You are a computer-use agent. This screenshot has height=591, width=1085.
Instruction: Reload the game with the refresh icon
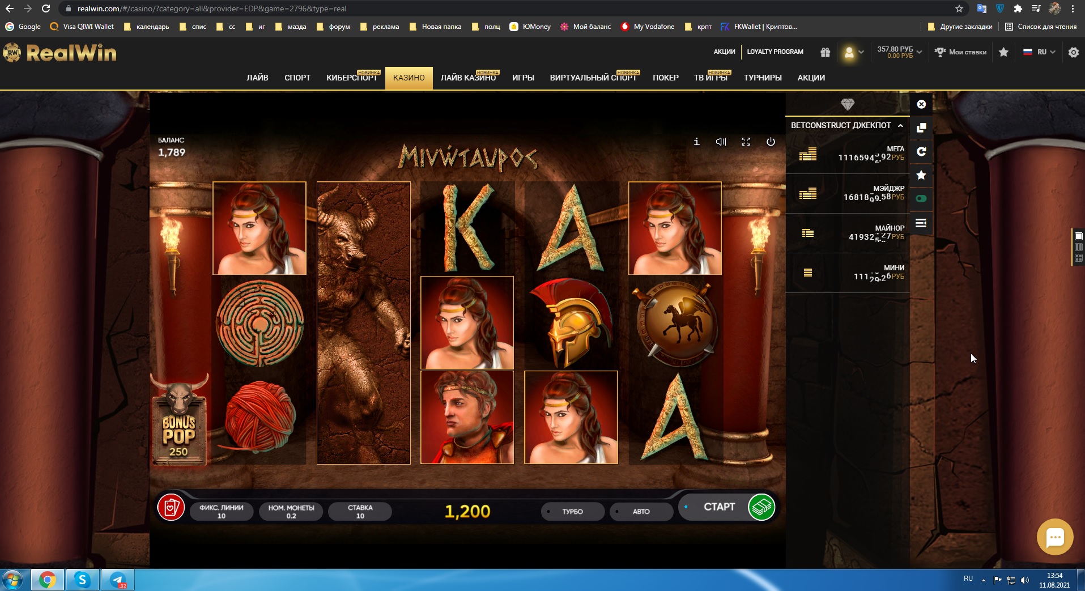point(921,151)
